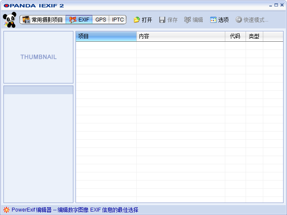Click the empty file info panel below thumbnail
Viewport: 287px width, 215px height.
pyautogui.click(x=38, y=146)
